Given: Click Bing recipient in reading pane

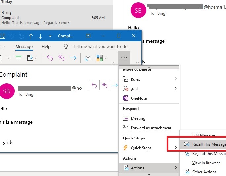Looking at the screenshot, I should click(161, 13).
